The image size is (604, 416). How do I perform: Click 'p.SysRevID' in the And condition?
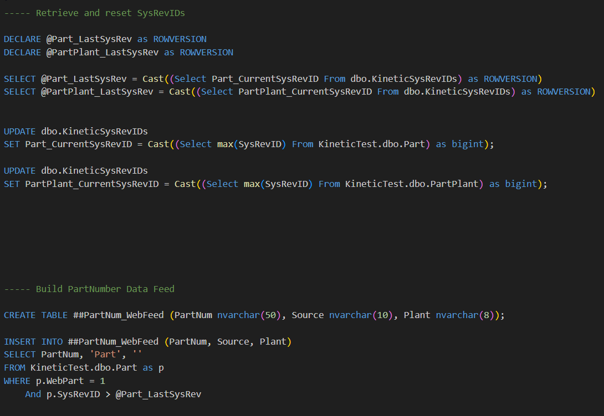tap(73, 394)
